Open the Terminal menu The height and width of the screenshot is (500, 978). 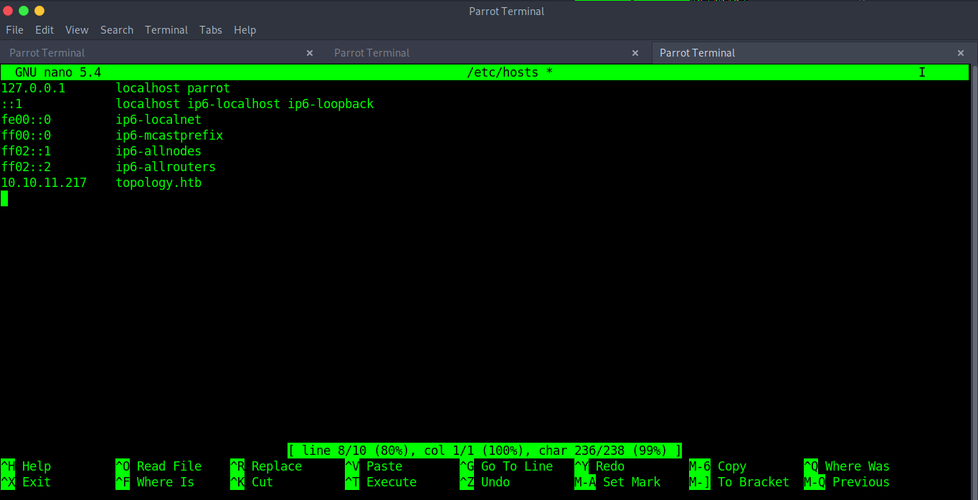pos(166,30)
